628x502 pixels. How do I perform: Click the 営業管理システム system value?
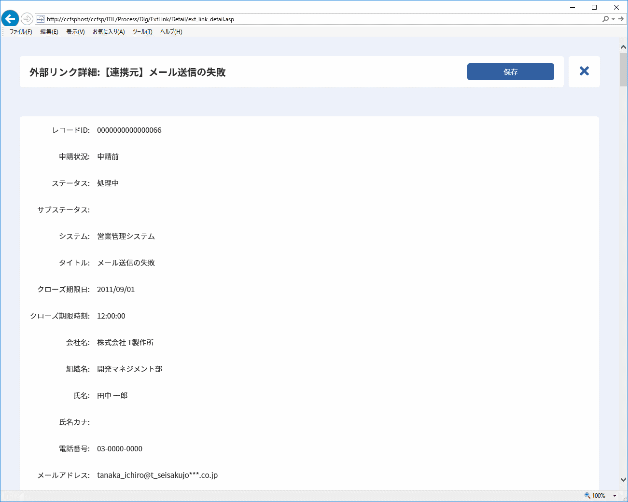[x=126, y=237]
